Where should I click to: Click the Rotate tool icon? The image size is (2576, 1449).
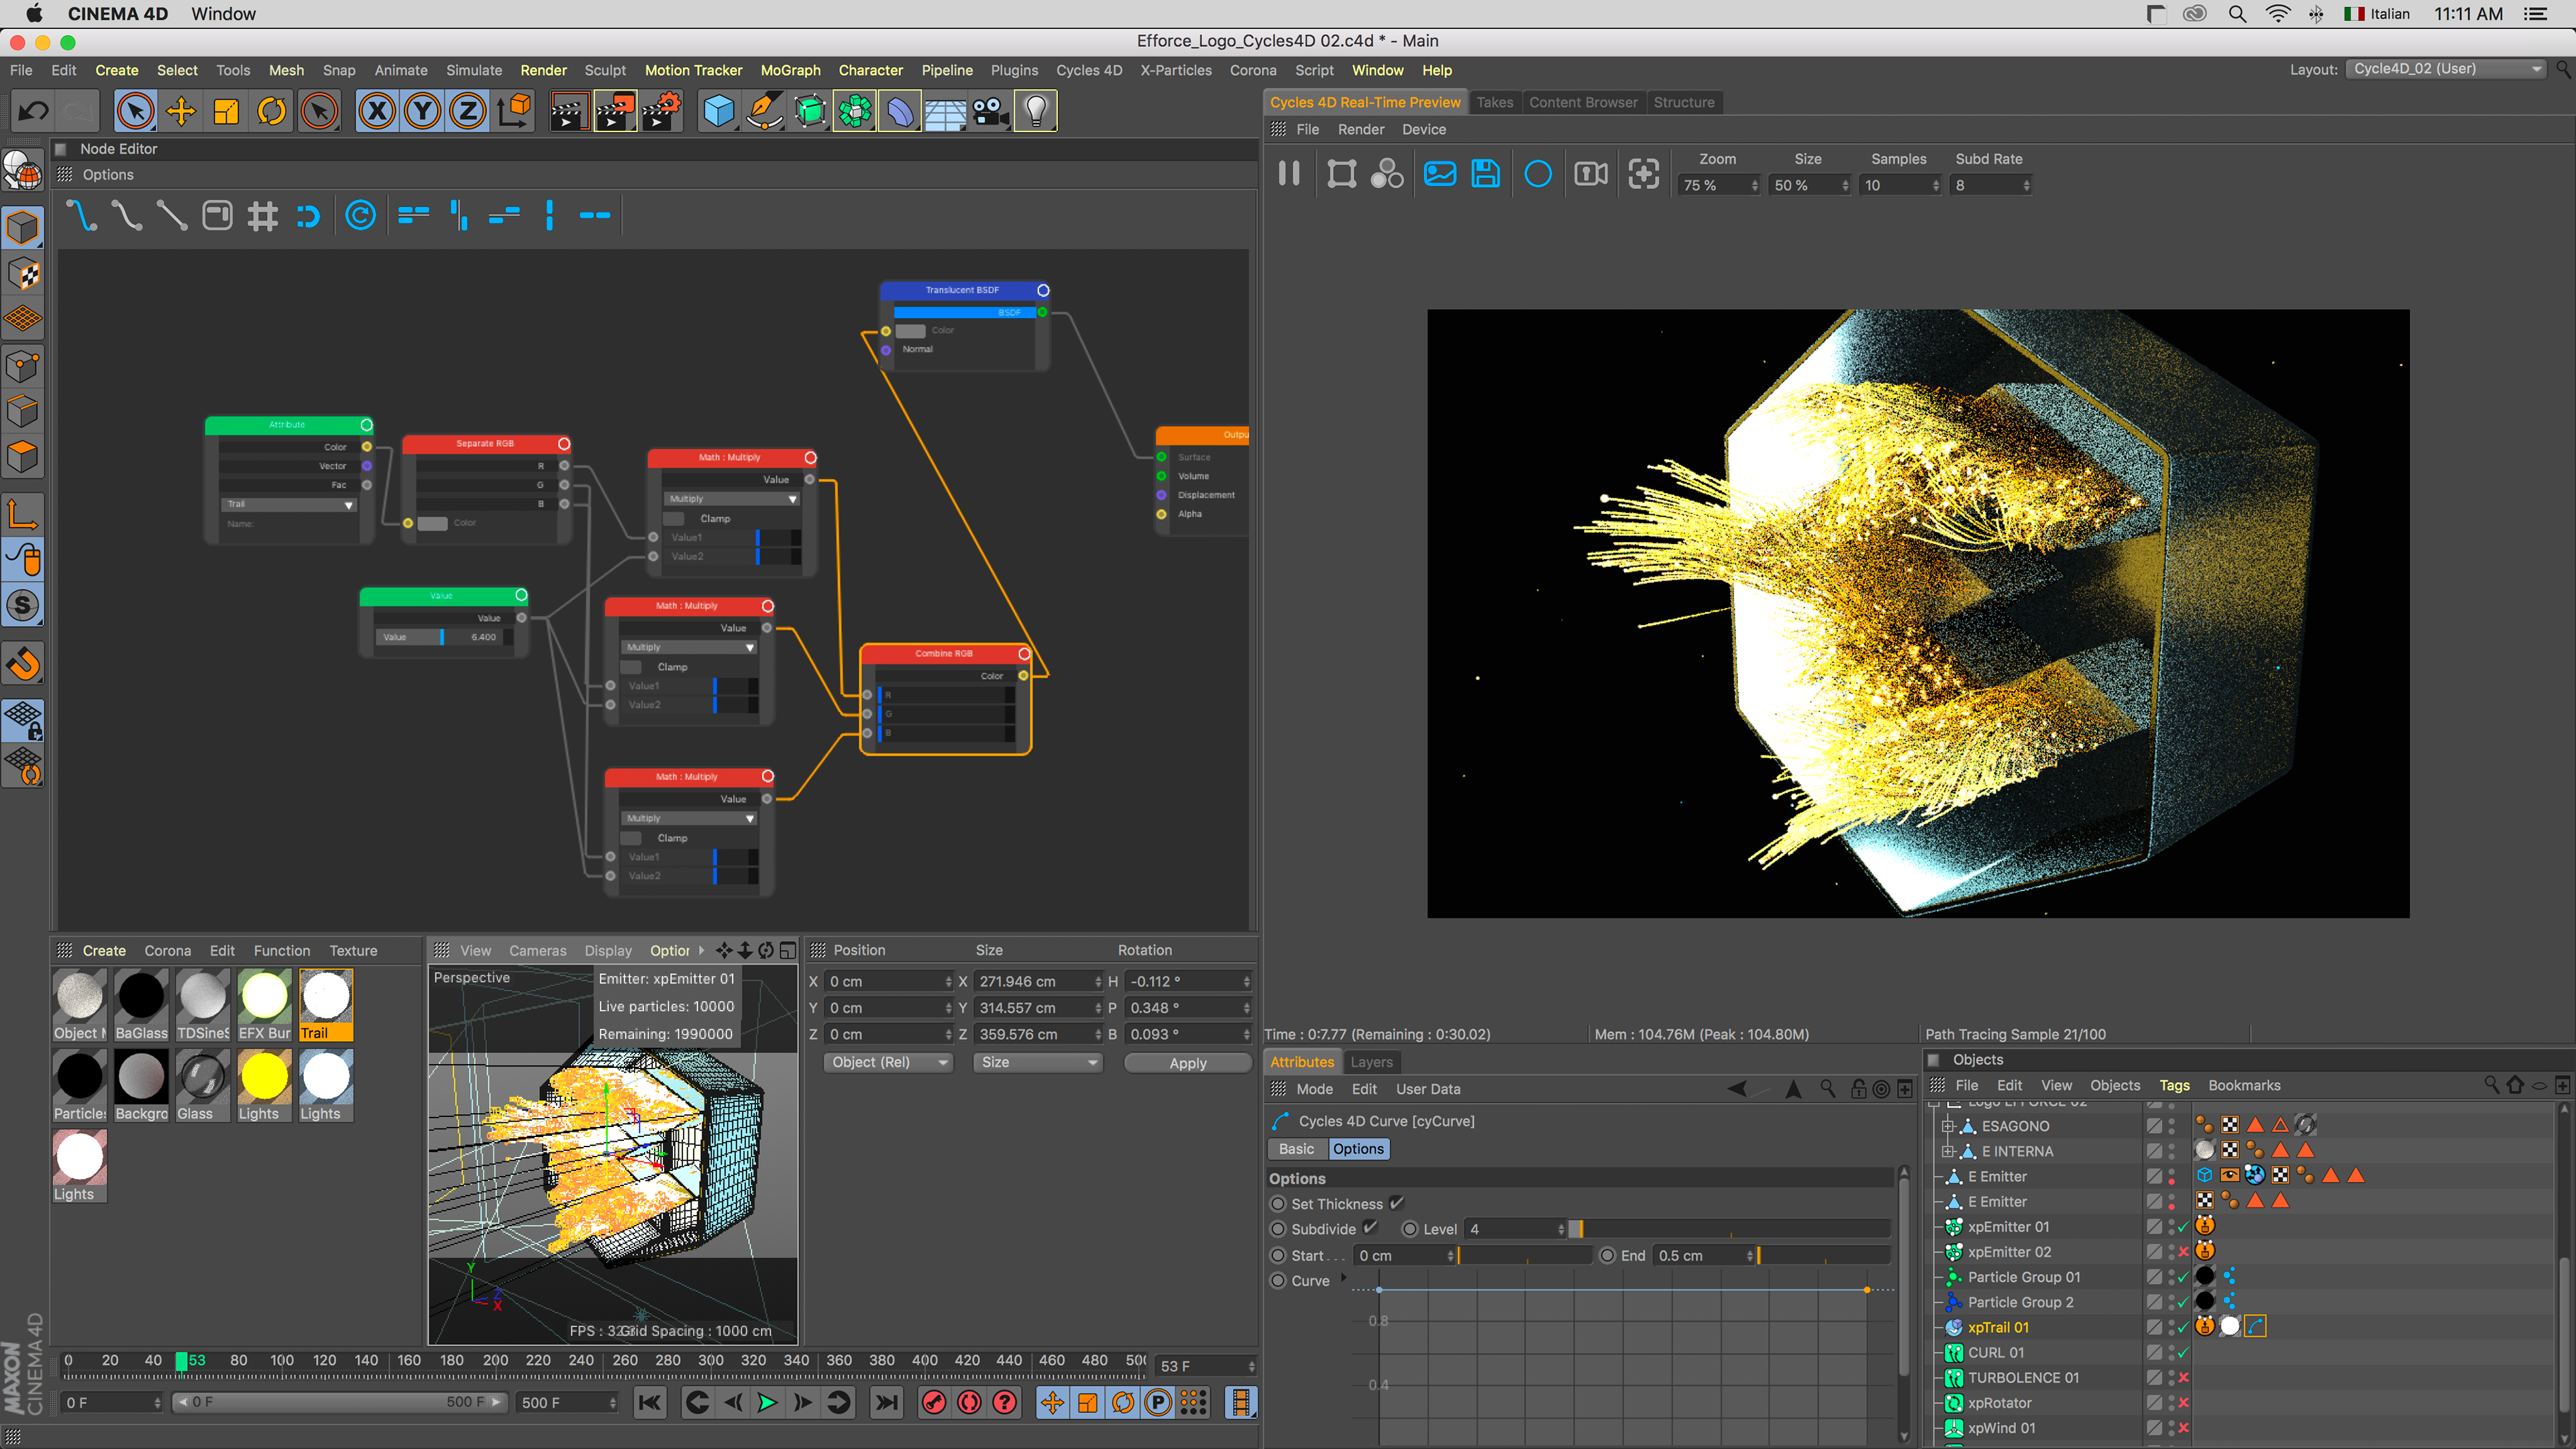coord(272,111)
